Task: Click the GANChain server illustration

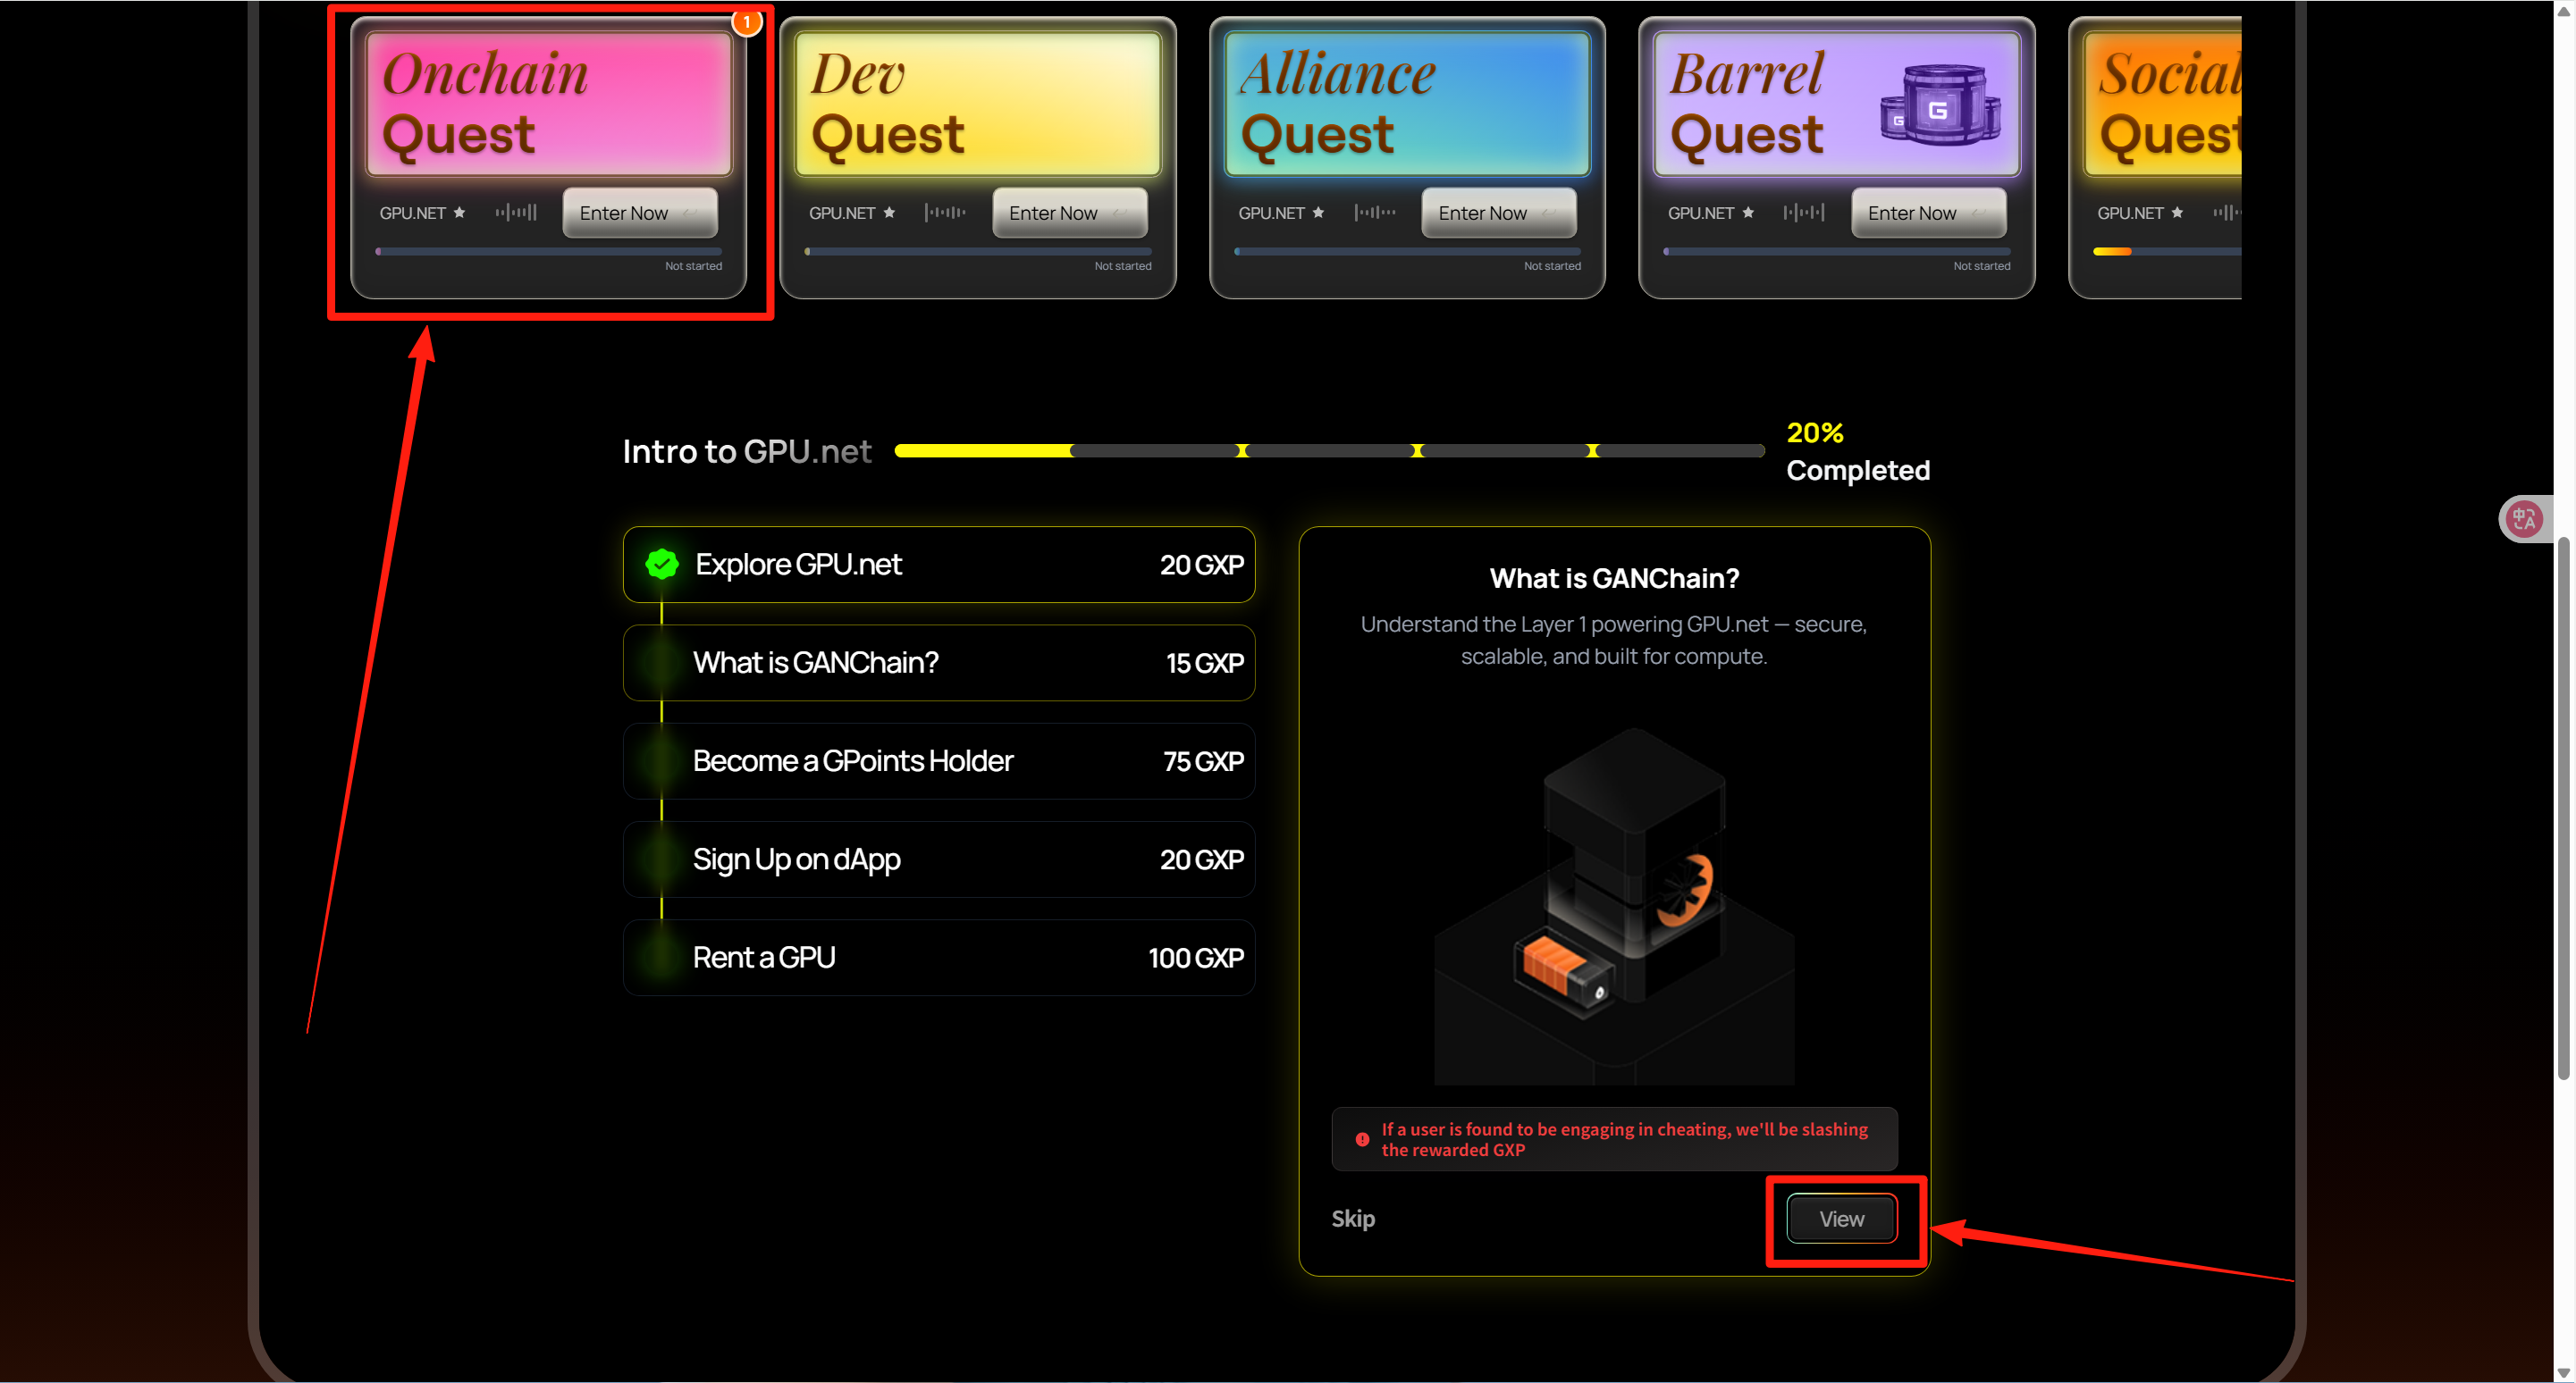Action: (1614, 904)
